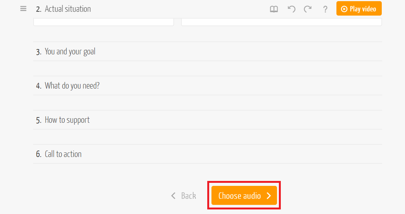Select the step number 3 label
The width and height of the screenshot is (405, 214).
pos(38,52)
